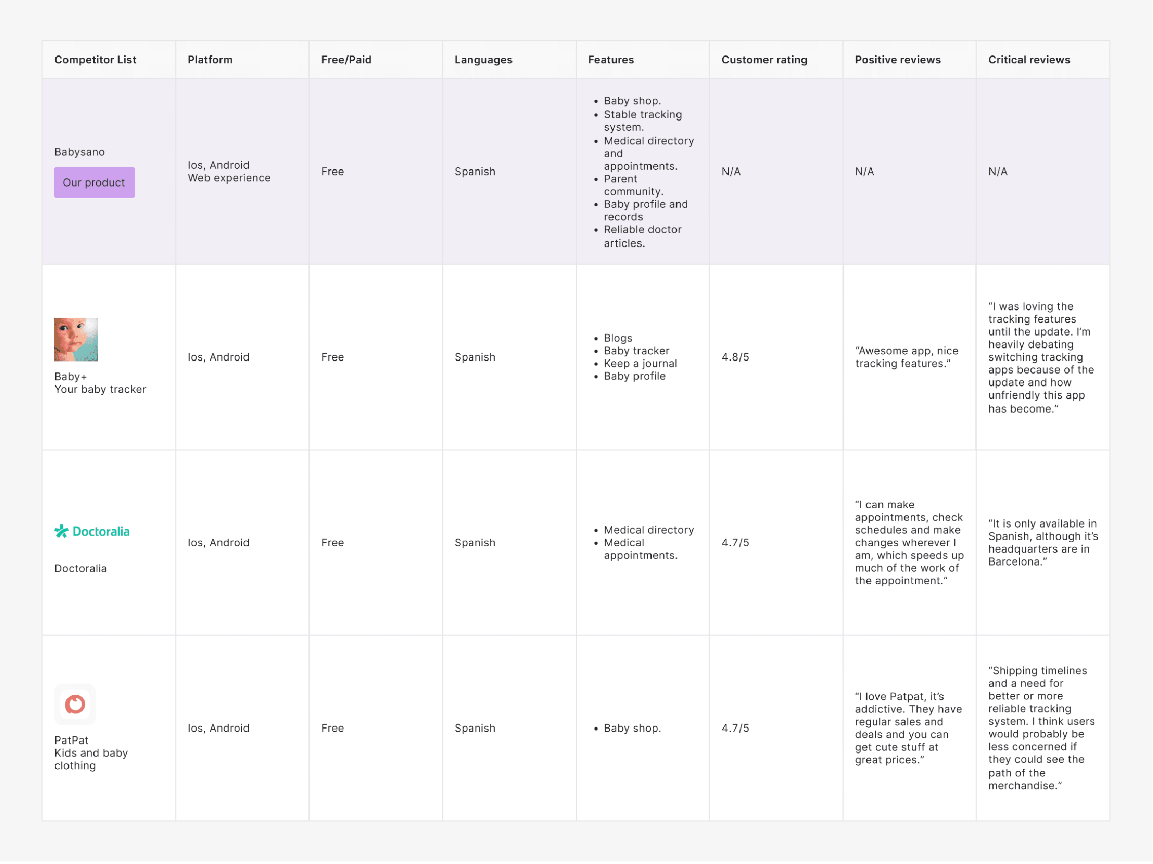Viewport: 1153px width, 864px height.
Task: Click the "Keep a journal" feature bullet
Action: click(640, 364)
